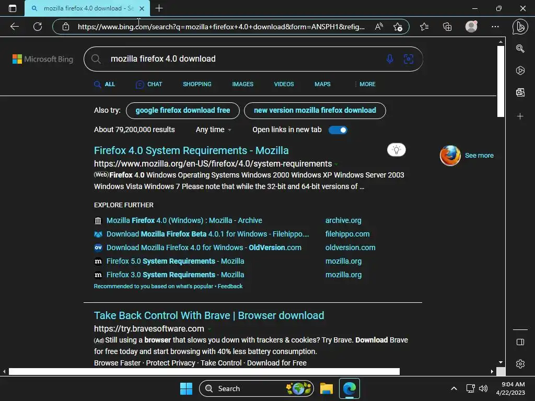
Task: Click the search magnifier in Bing box
Action: (96, 59)
